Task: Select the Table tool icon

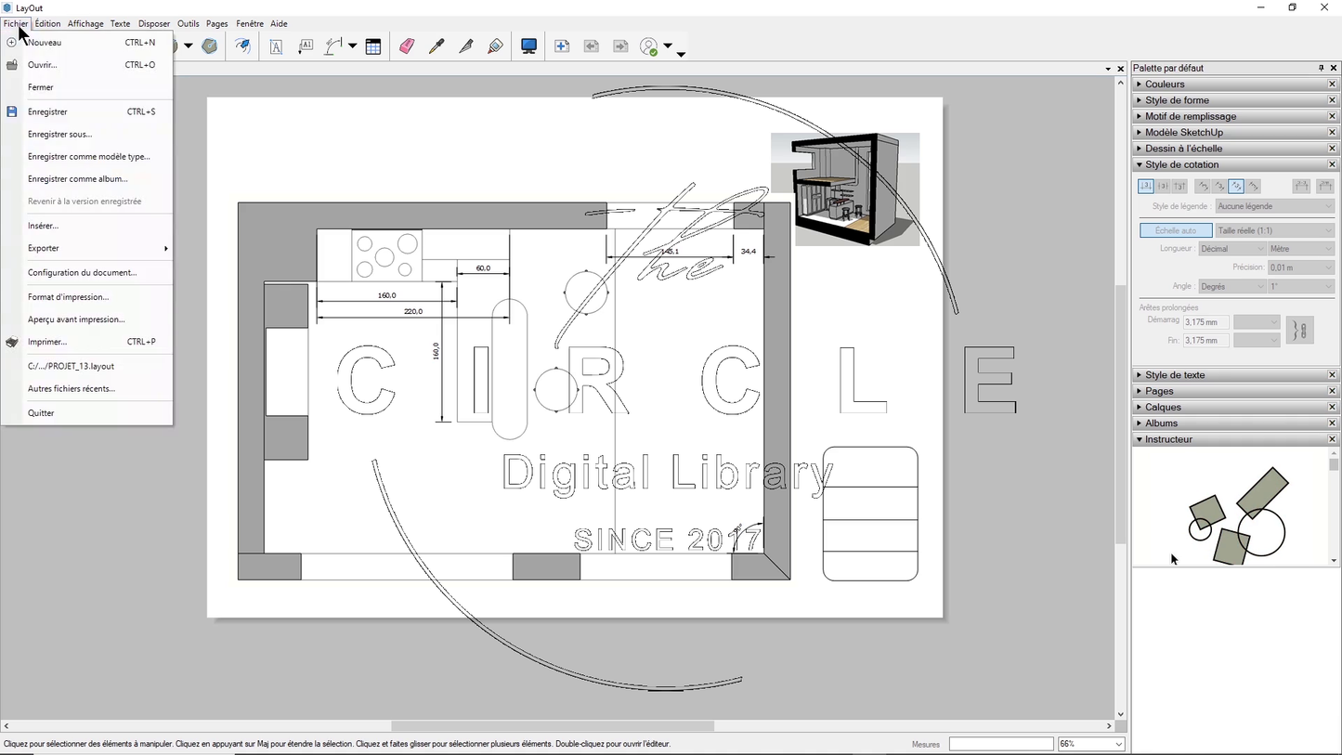Action: [x=373, y=46]
